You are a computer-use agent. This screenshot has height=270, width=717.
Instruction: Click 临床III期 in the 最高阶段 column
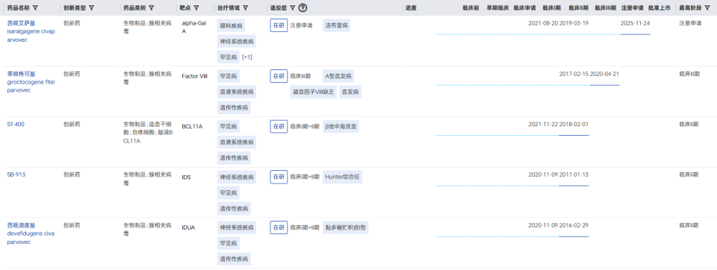(689, 74)
